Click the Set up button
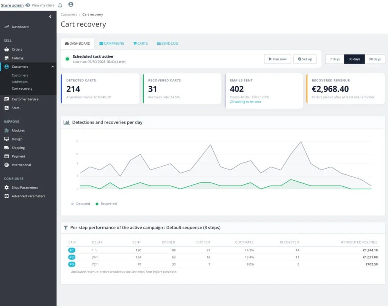Screen dimensions: 388x306 305,59
